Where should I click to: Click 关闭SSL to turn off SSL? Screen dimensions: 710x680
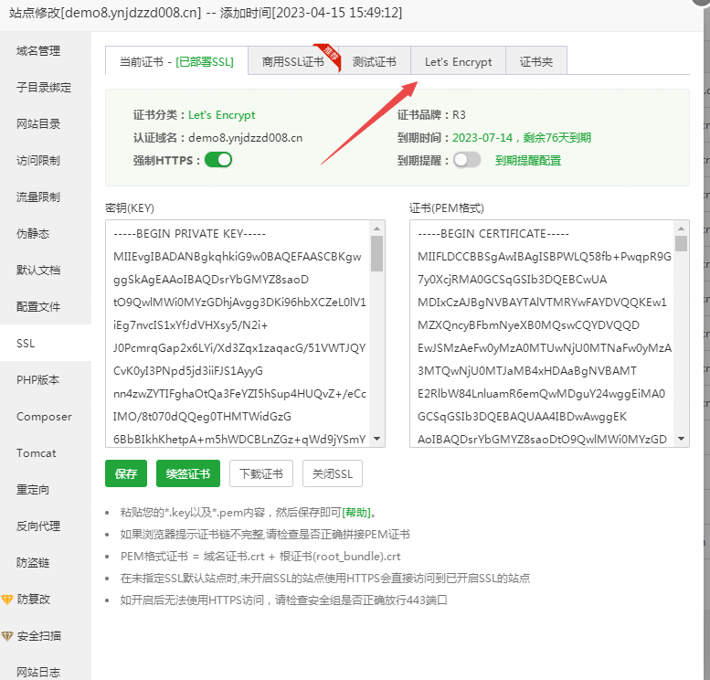333,474
